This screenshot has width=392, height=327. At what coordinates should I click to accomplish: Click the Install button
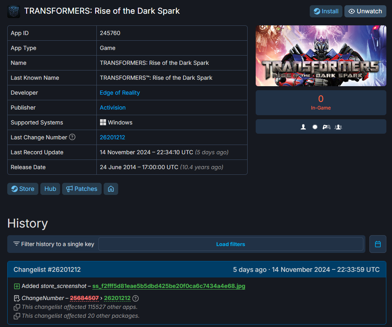pos(326,11)
